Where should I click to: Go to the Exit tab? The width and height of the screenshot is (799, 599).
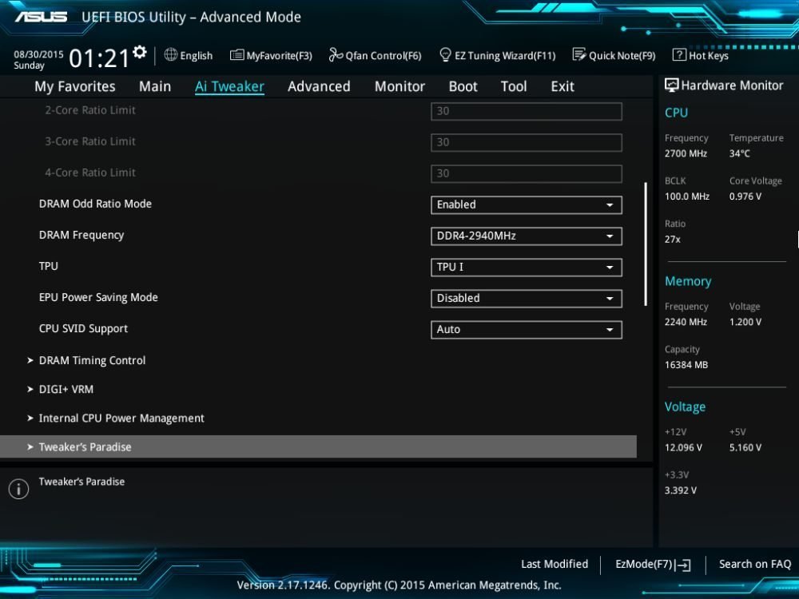coord(562,86)
